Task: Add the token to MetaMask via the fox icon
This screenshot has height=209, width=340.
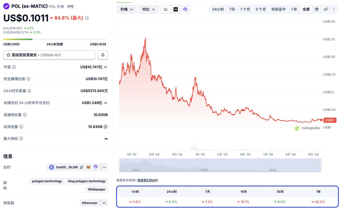Action: (88, 167)
